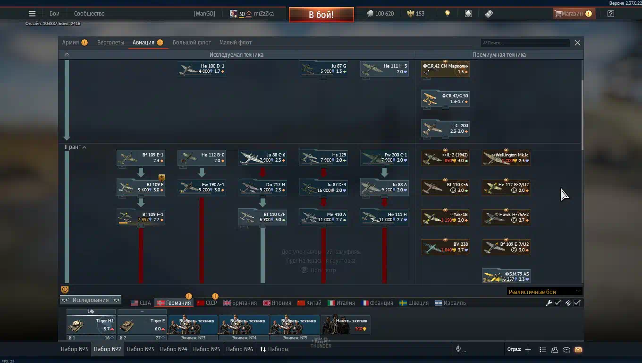Close the research tree window
This screenshot has height=363, width=642.
point(577,43)
